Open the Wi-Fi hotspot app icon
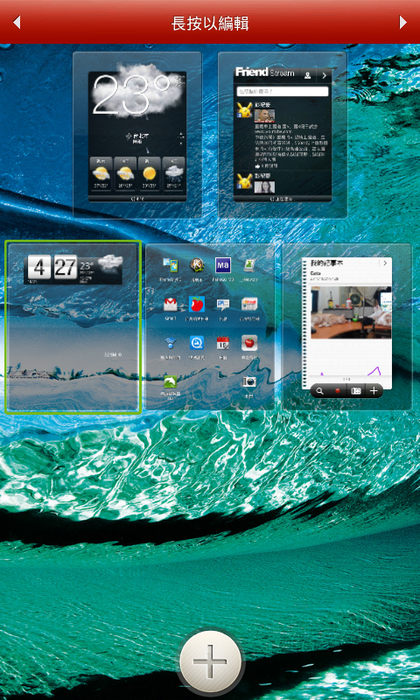 (171, 343)
